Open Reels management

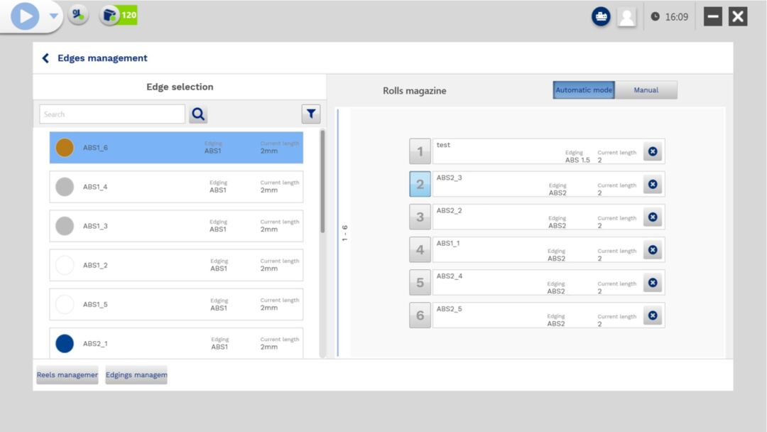tap(67, 375)
